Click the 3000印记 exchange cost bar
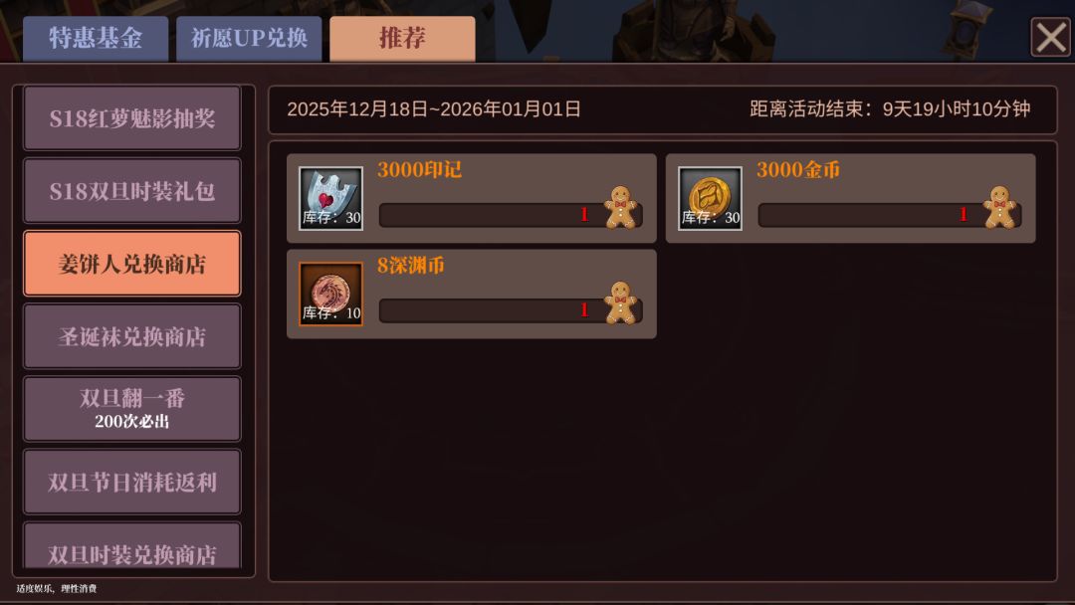 [511, 215]
